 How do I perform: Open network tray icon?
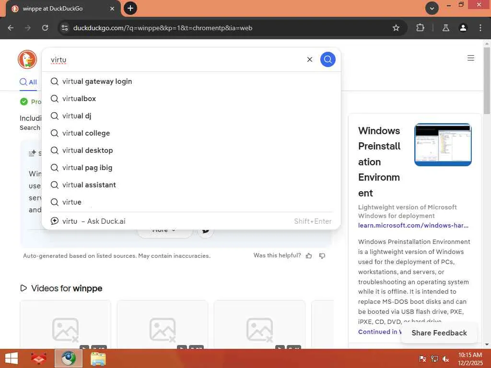point(434,358)
